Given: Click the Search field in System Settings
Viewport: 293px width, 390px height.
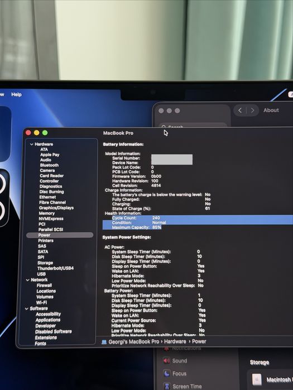Looking at the screenshot, I should tap(193, 126).
